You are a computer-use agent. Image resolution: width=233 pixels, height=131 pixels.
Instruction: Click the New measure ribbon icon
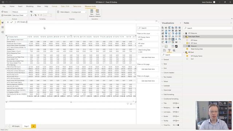pos(92,13)
